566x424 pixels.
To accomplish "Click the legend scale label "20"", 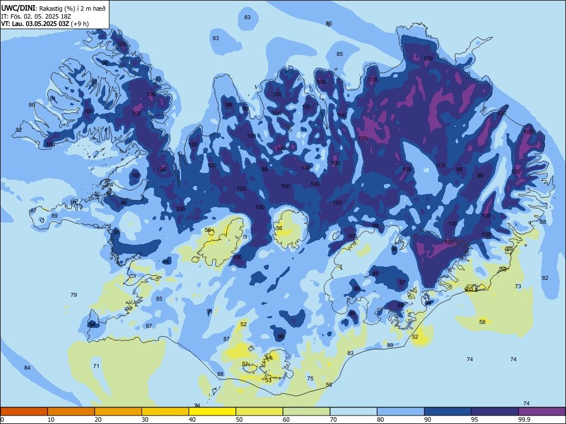I will [x=98, y=419].
